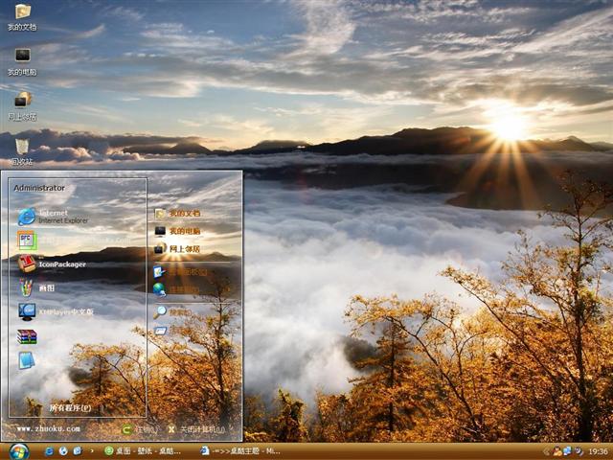Image resolution: width=613 pixels, height=460 pixels.
Task: Click the Administrator user name
Action: (39, 188)
